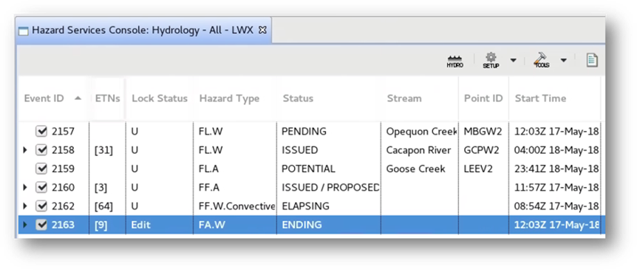Expand the row for event 2160
The width and height of the screenshot is (637, 270).
25,187
